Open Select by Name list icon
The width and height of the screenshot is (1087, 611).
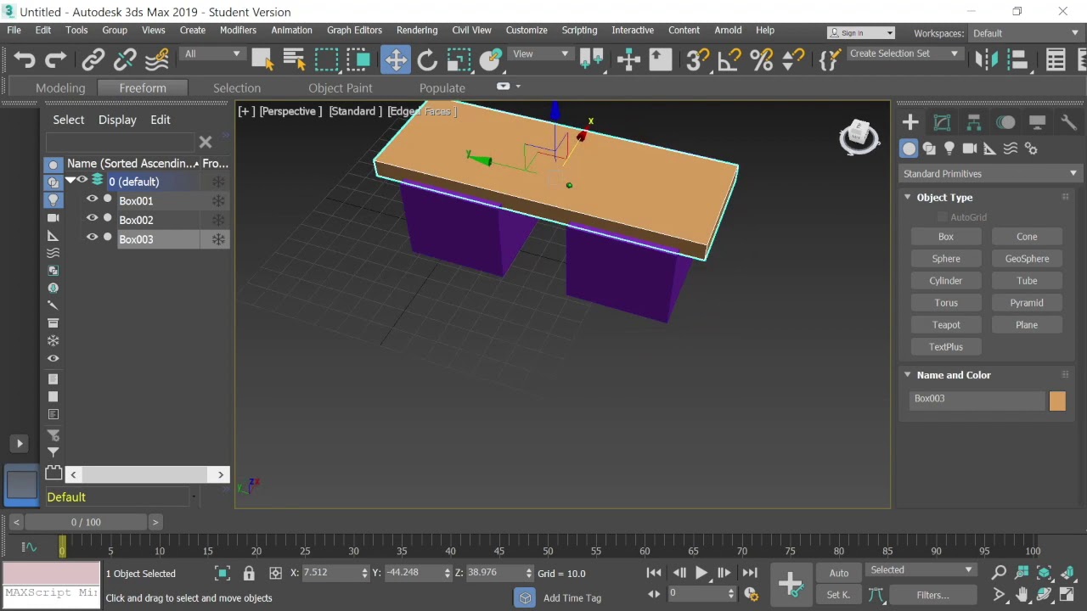point(295,59)
